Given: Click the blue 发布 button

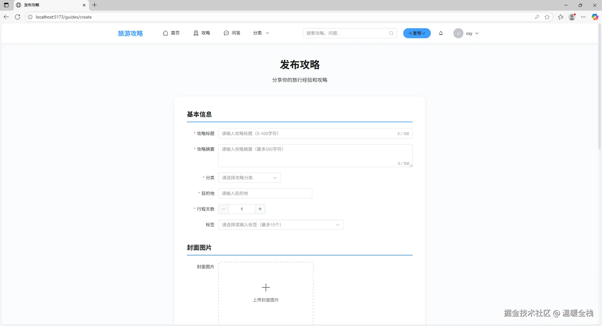Looking at the screenshot, I should [x=417, y=33].
